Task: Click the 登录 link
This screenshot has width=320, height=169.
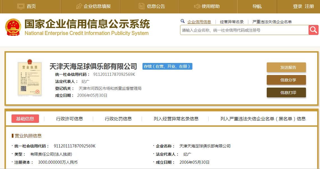Action: [x=298, y=6]
